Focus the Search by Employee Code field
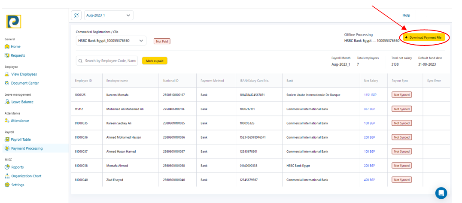This screenshot has height=203, width=462. 110,61
